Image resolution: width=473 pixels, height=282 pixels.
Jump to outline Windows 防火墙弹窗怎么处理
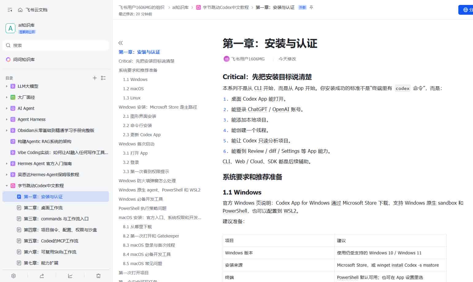[147, 181]
